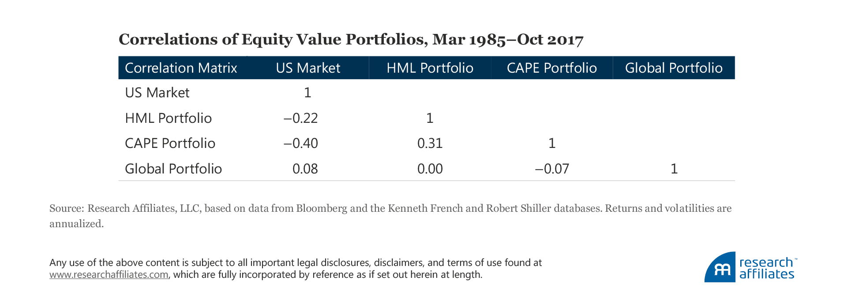Image resolution: width=847 pixels, height=295 pixels.
Task: Select the 0.00 correlation value
Action: pos(430,169)
